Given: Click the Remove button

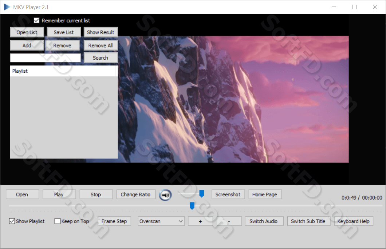Looking at the screenshot, I should click(62, 45).
